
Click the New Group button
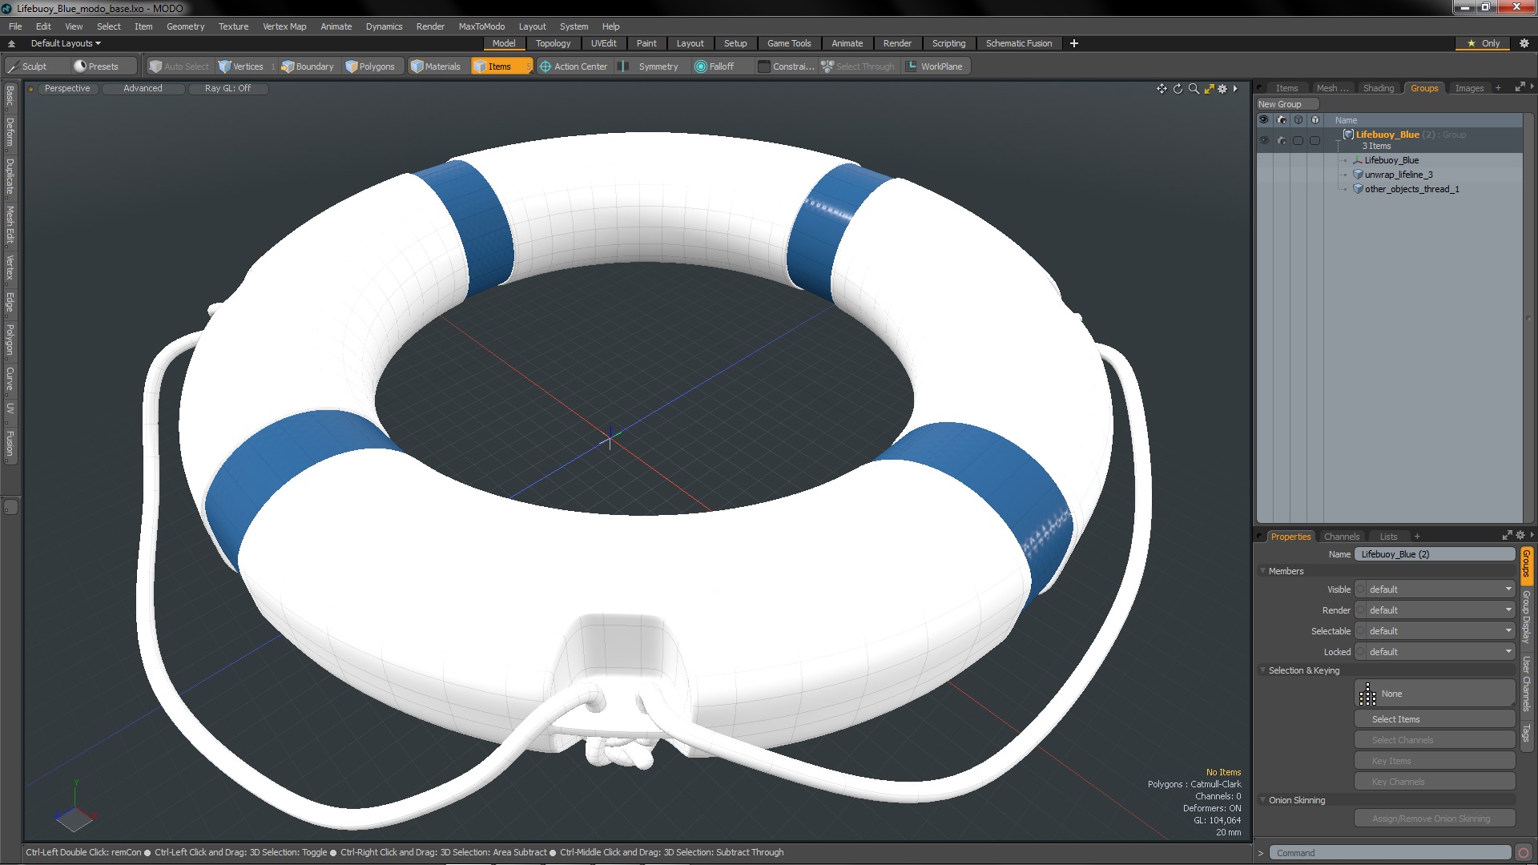point(1279,104)
